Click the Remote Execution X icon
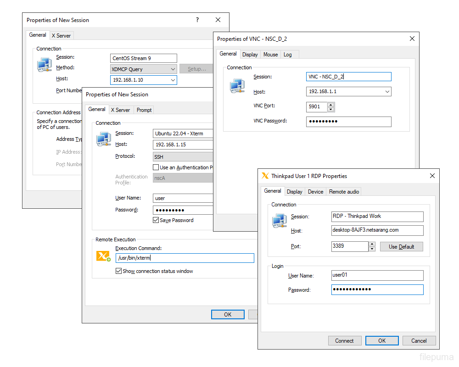 pos(103,256)
